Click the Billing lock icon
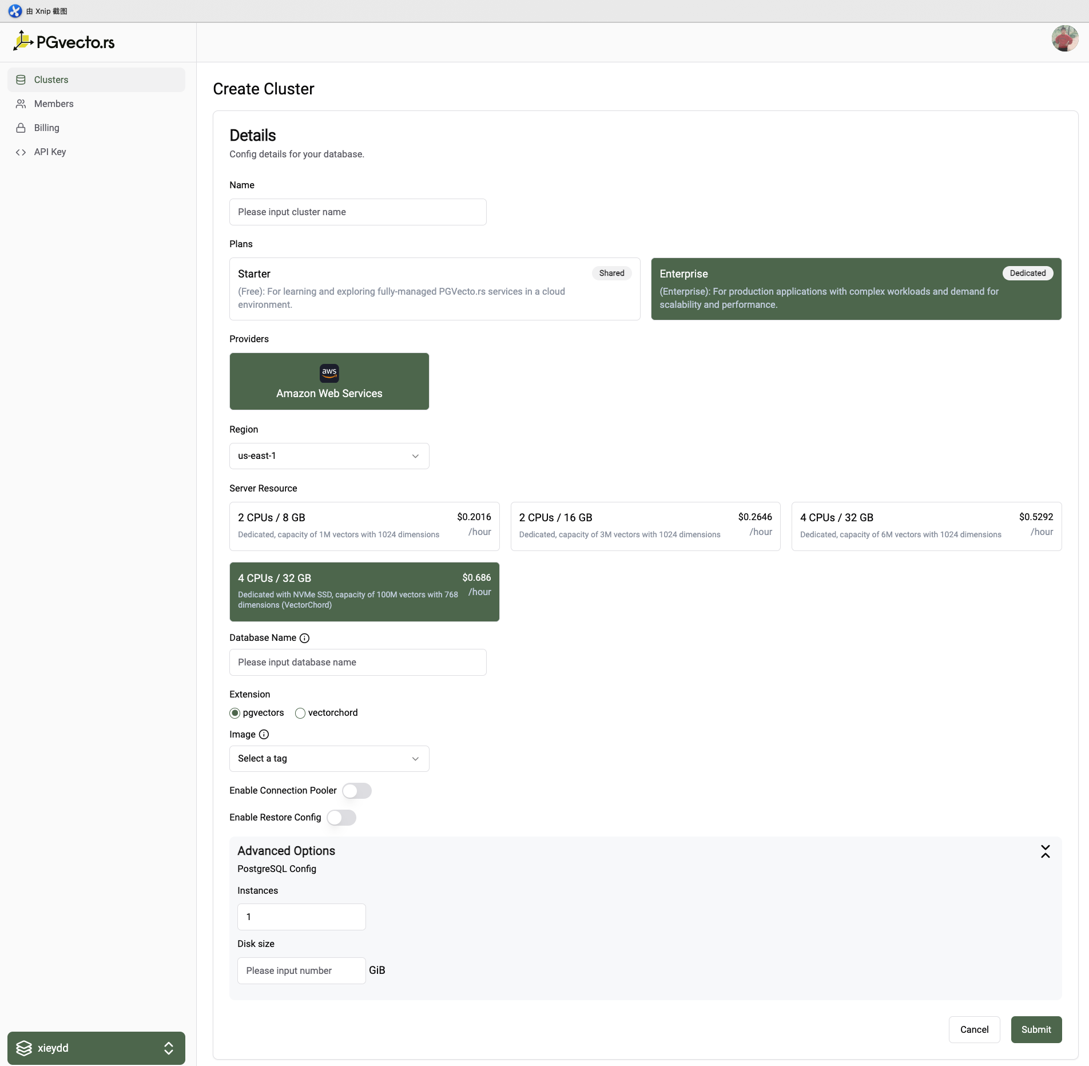This screenshot has width=1089, height=1066. click(x=21, y=128)
